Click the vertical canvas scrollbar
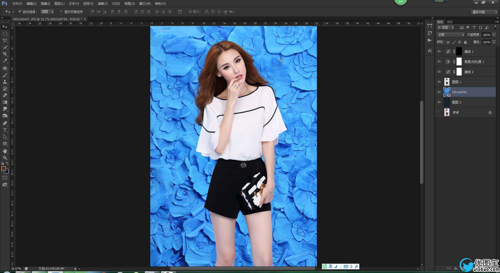The image size is (500, 273). [x=422, y=142]
